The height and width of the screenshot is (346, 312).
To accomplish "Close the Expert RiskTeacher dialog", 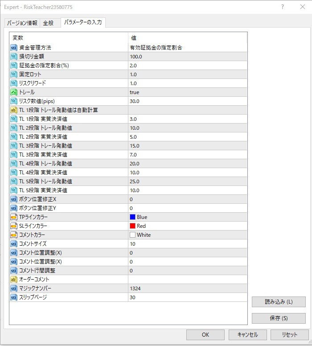I will tap(303, 7).
